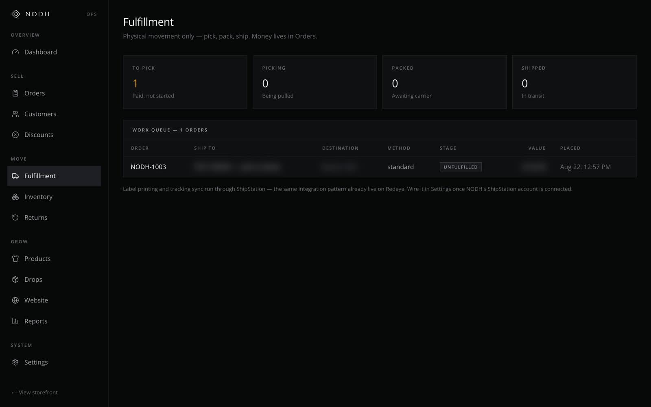
Task: Click the Customers people icon
Action: click(15, 114)
